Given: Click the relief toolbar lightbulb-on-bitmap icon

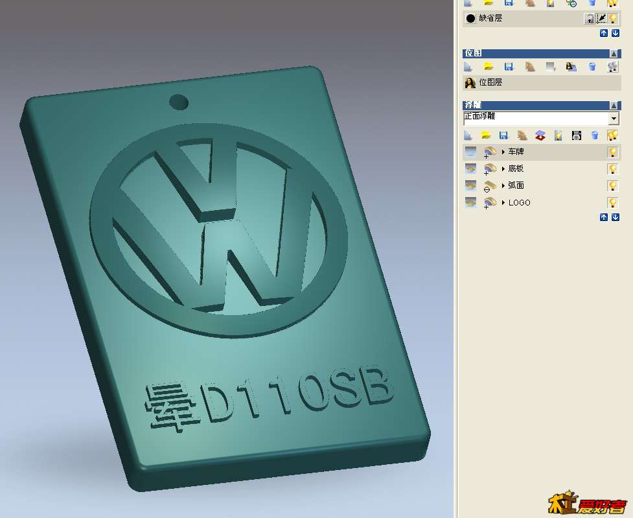Looking at the screenshot, I should [558, 135].
